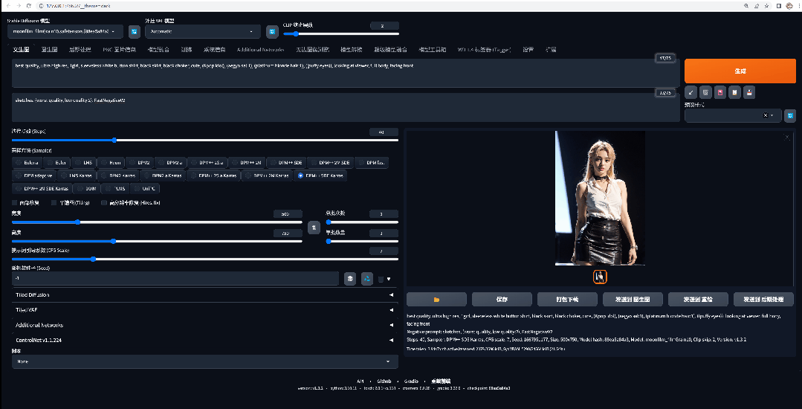The width and height of the screenshot is (802, 409).
Task: Enable the Hires. fix checkbox
Action: click(105, 202)
